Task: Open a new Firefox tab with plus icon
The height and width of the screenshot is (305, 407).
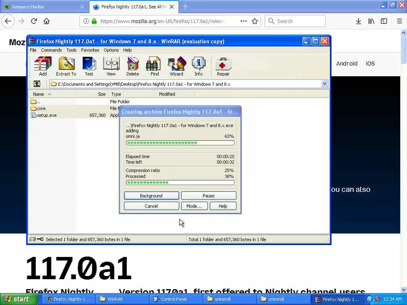Action: pyautogui.click(x=185, y=6)
